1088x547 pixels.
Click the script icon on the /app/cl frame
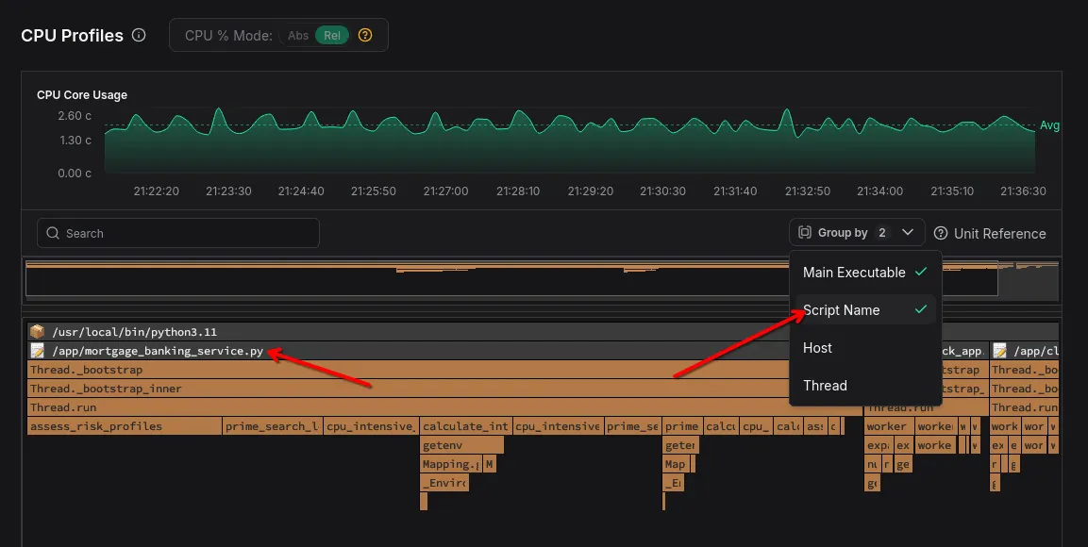coord(998,350)
